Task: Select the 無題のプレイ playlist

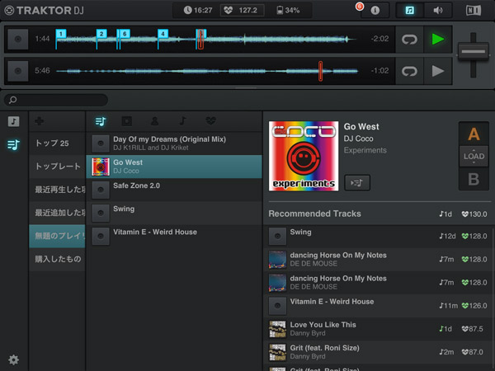Action: [x=57, y=236]
